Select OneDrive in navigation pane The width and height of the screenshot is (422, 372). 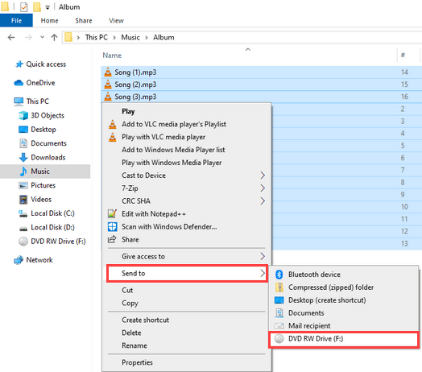(x=40, y=83)
